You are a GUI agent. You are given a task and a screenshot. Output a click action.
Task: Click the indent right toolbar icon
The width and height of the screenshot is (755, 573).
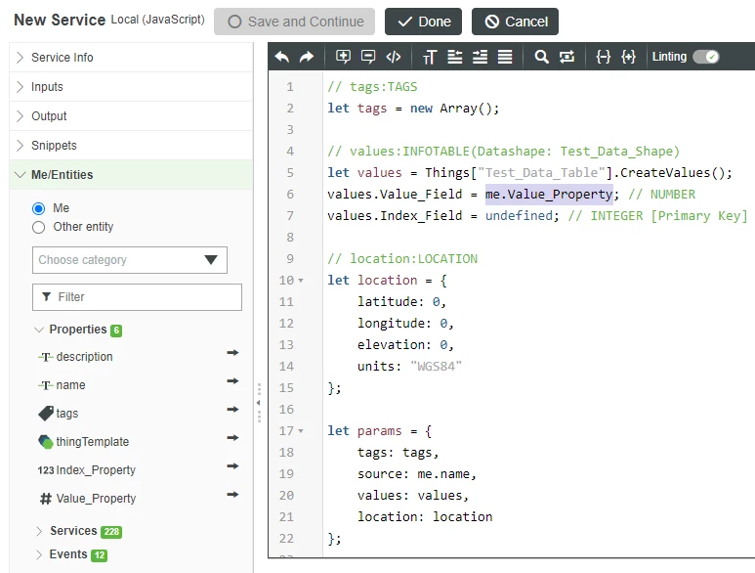[480, 57]
